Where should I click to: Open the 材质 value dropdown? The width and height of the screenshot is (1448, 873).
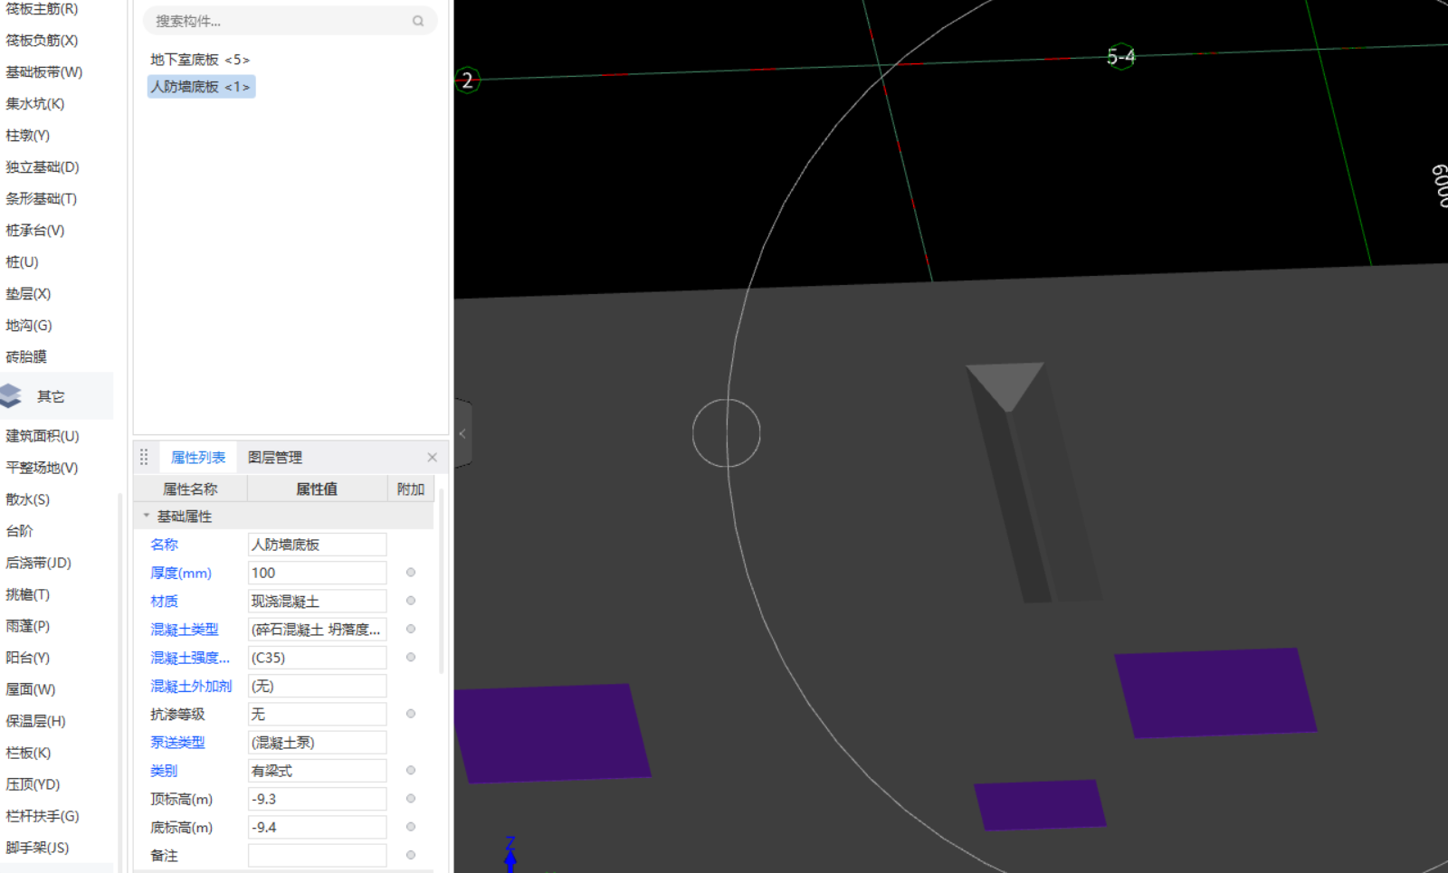317,601
